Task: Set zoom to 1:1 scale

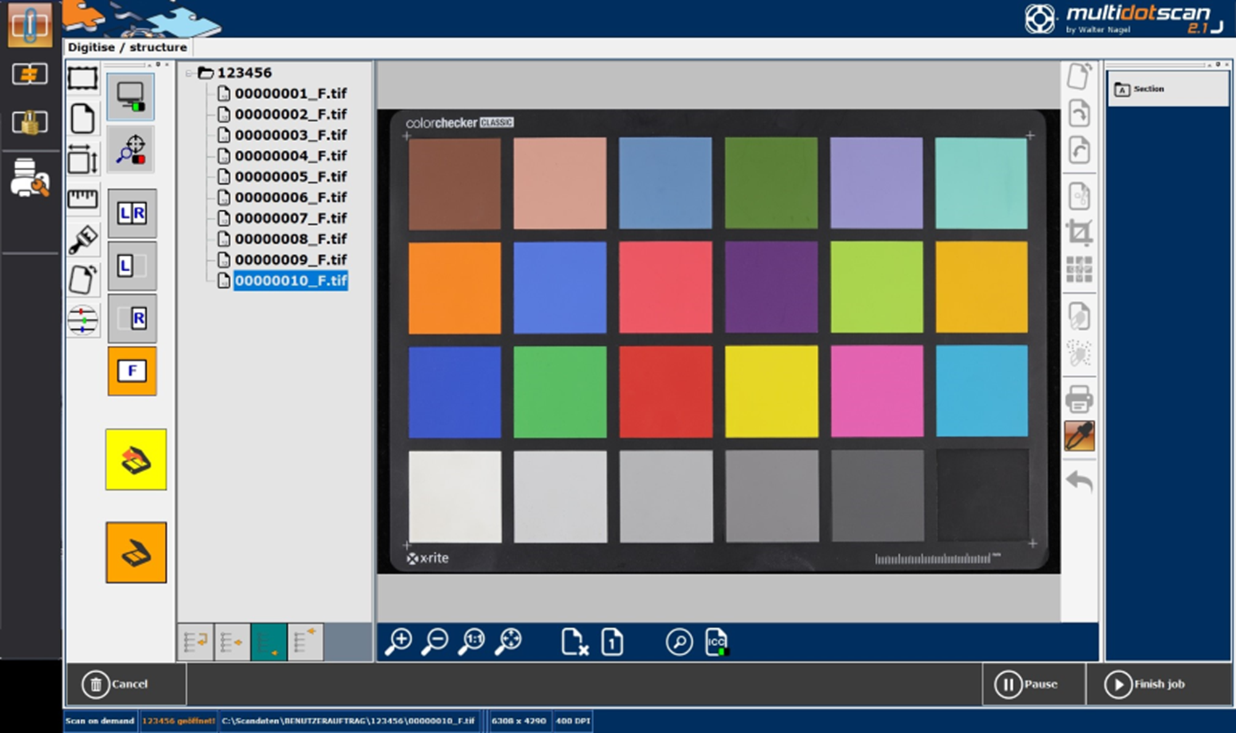Action: (472, 642)
